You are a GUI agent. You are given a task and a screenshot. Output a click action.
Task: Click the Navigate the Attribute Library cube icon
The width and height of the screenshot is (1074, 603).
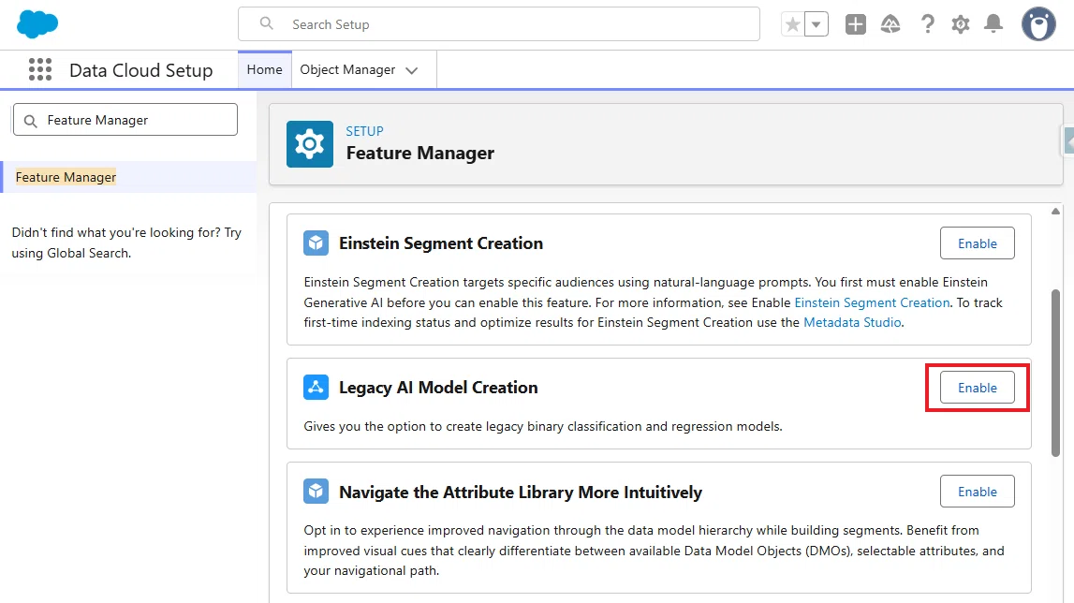click(x=316, y=492)
